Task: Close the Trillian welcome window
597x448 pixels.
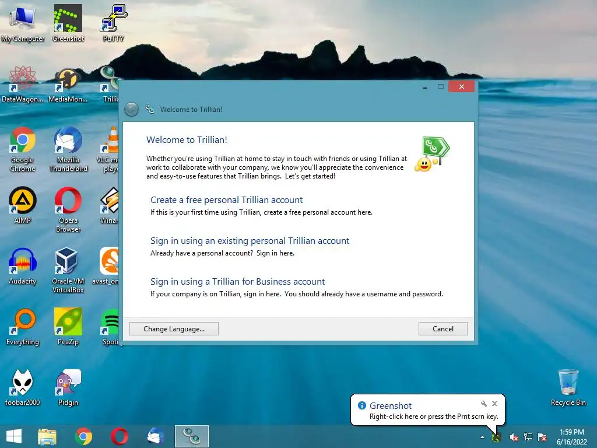Action: [x=462, y=86]
